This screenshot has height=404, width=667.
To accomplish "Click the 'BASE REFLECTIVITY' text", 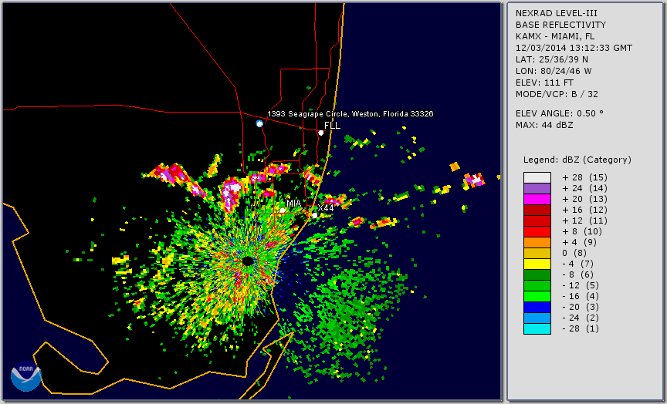I will click(560, 25).
